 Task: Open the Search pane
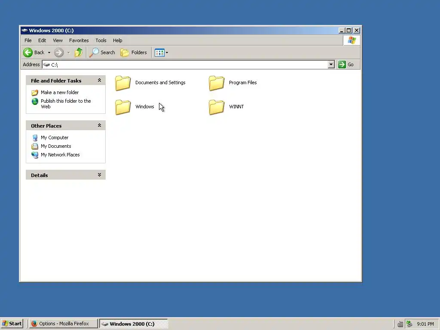coord(102,52)
